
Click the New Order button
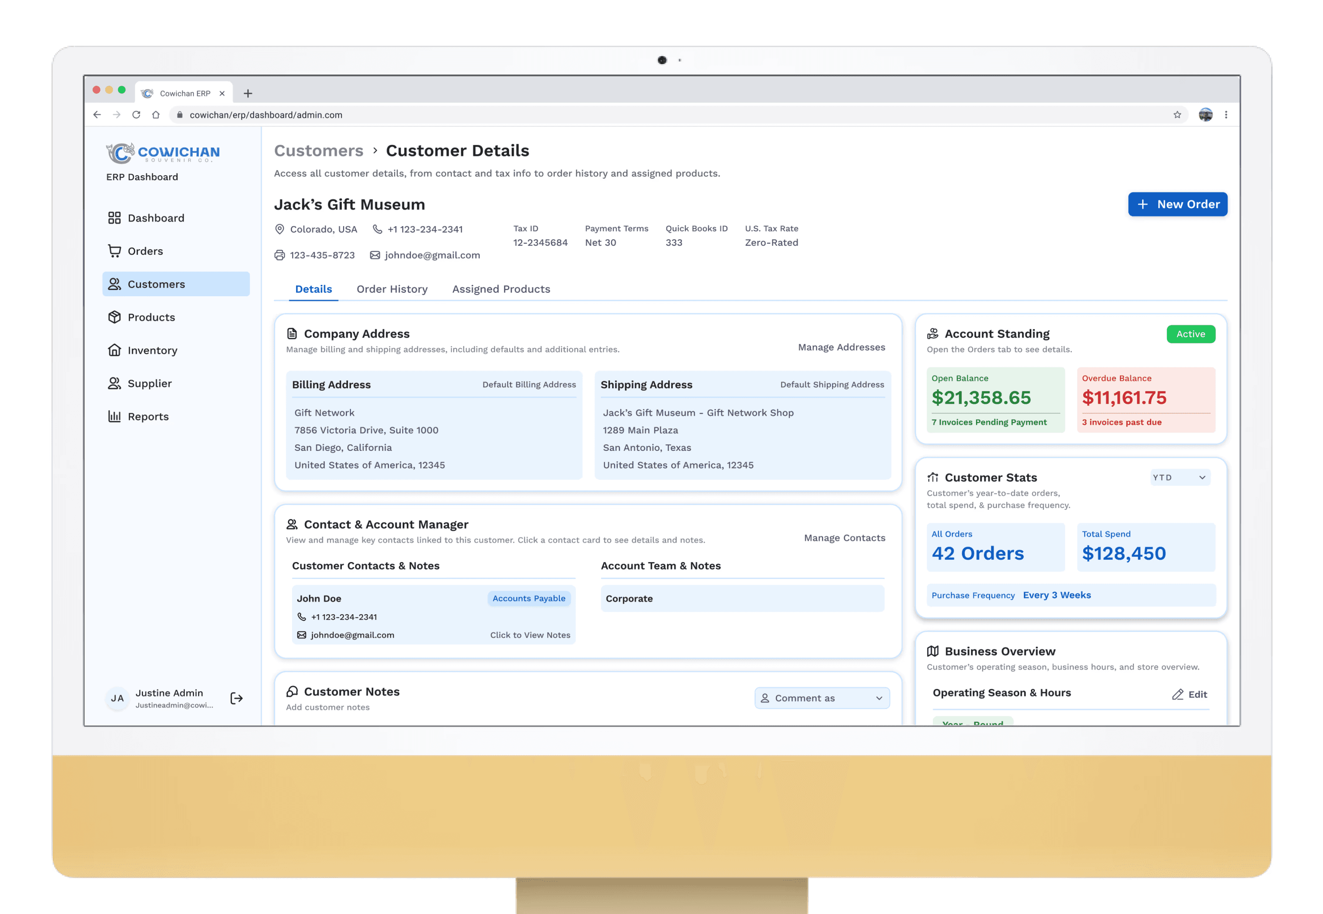pos(1177,204)
